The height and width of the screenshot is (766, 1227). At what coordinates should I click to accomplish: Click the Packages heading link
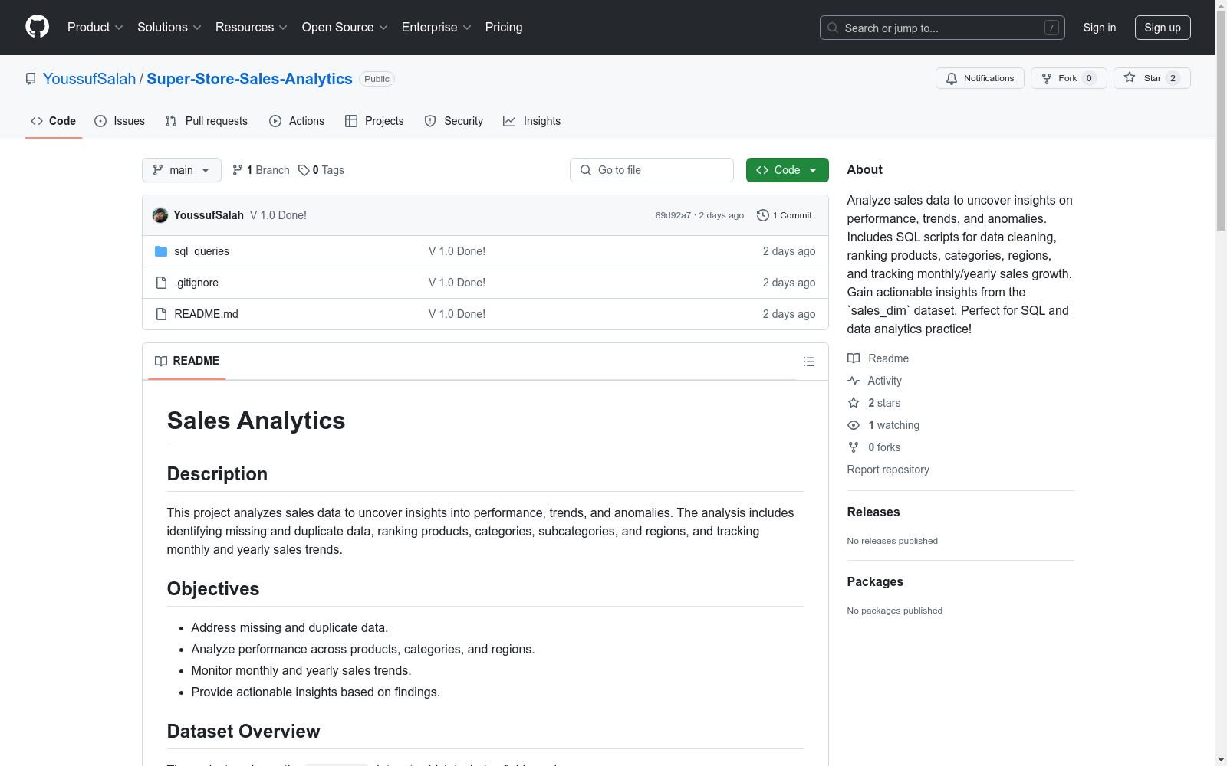click(x=875, y=582)
